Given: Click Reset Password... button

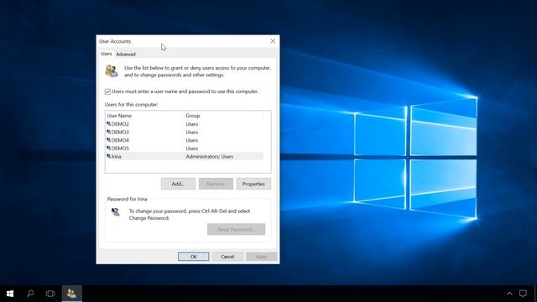Looking at the screenshot, I should pos(237,229).
